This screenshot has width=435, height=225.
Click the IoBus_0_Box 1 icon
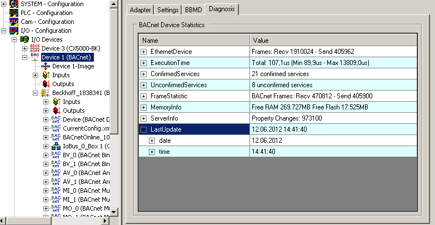click(56, 146)
